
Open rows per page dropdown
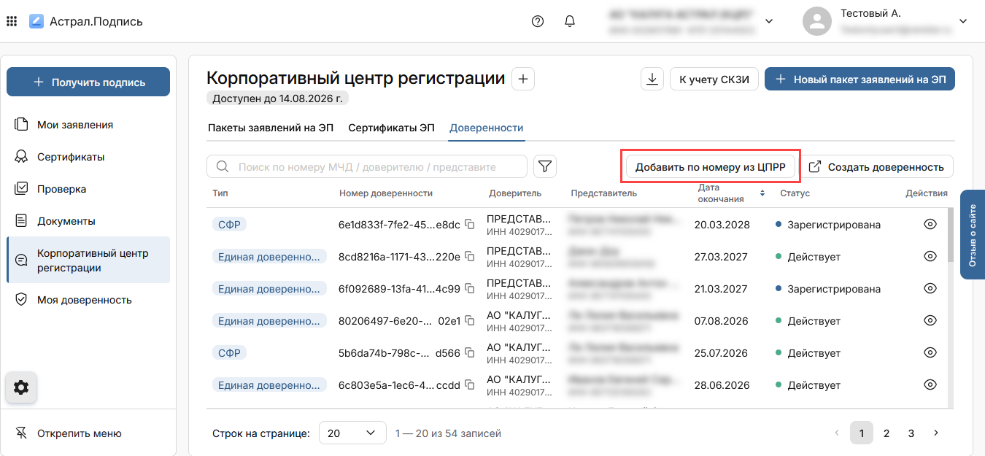point(352,433)
